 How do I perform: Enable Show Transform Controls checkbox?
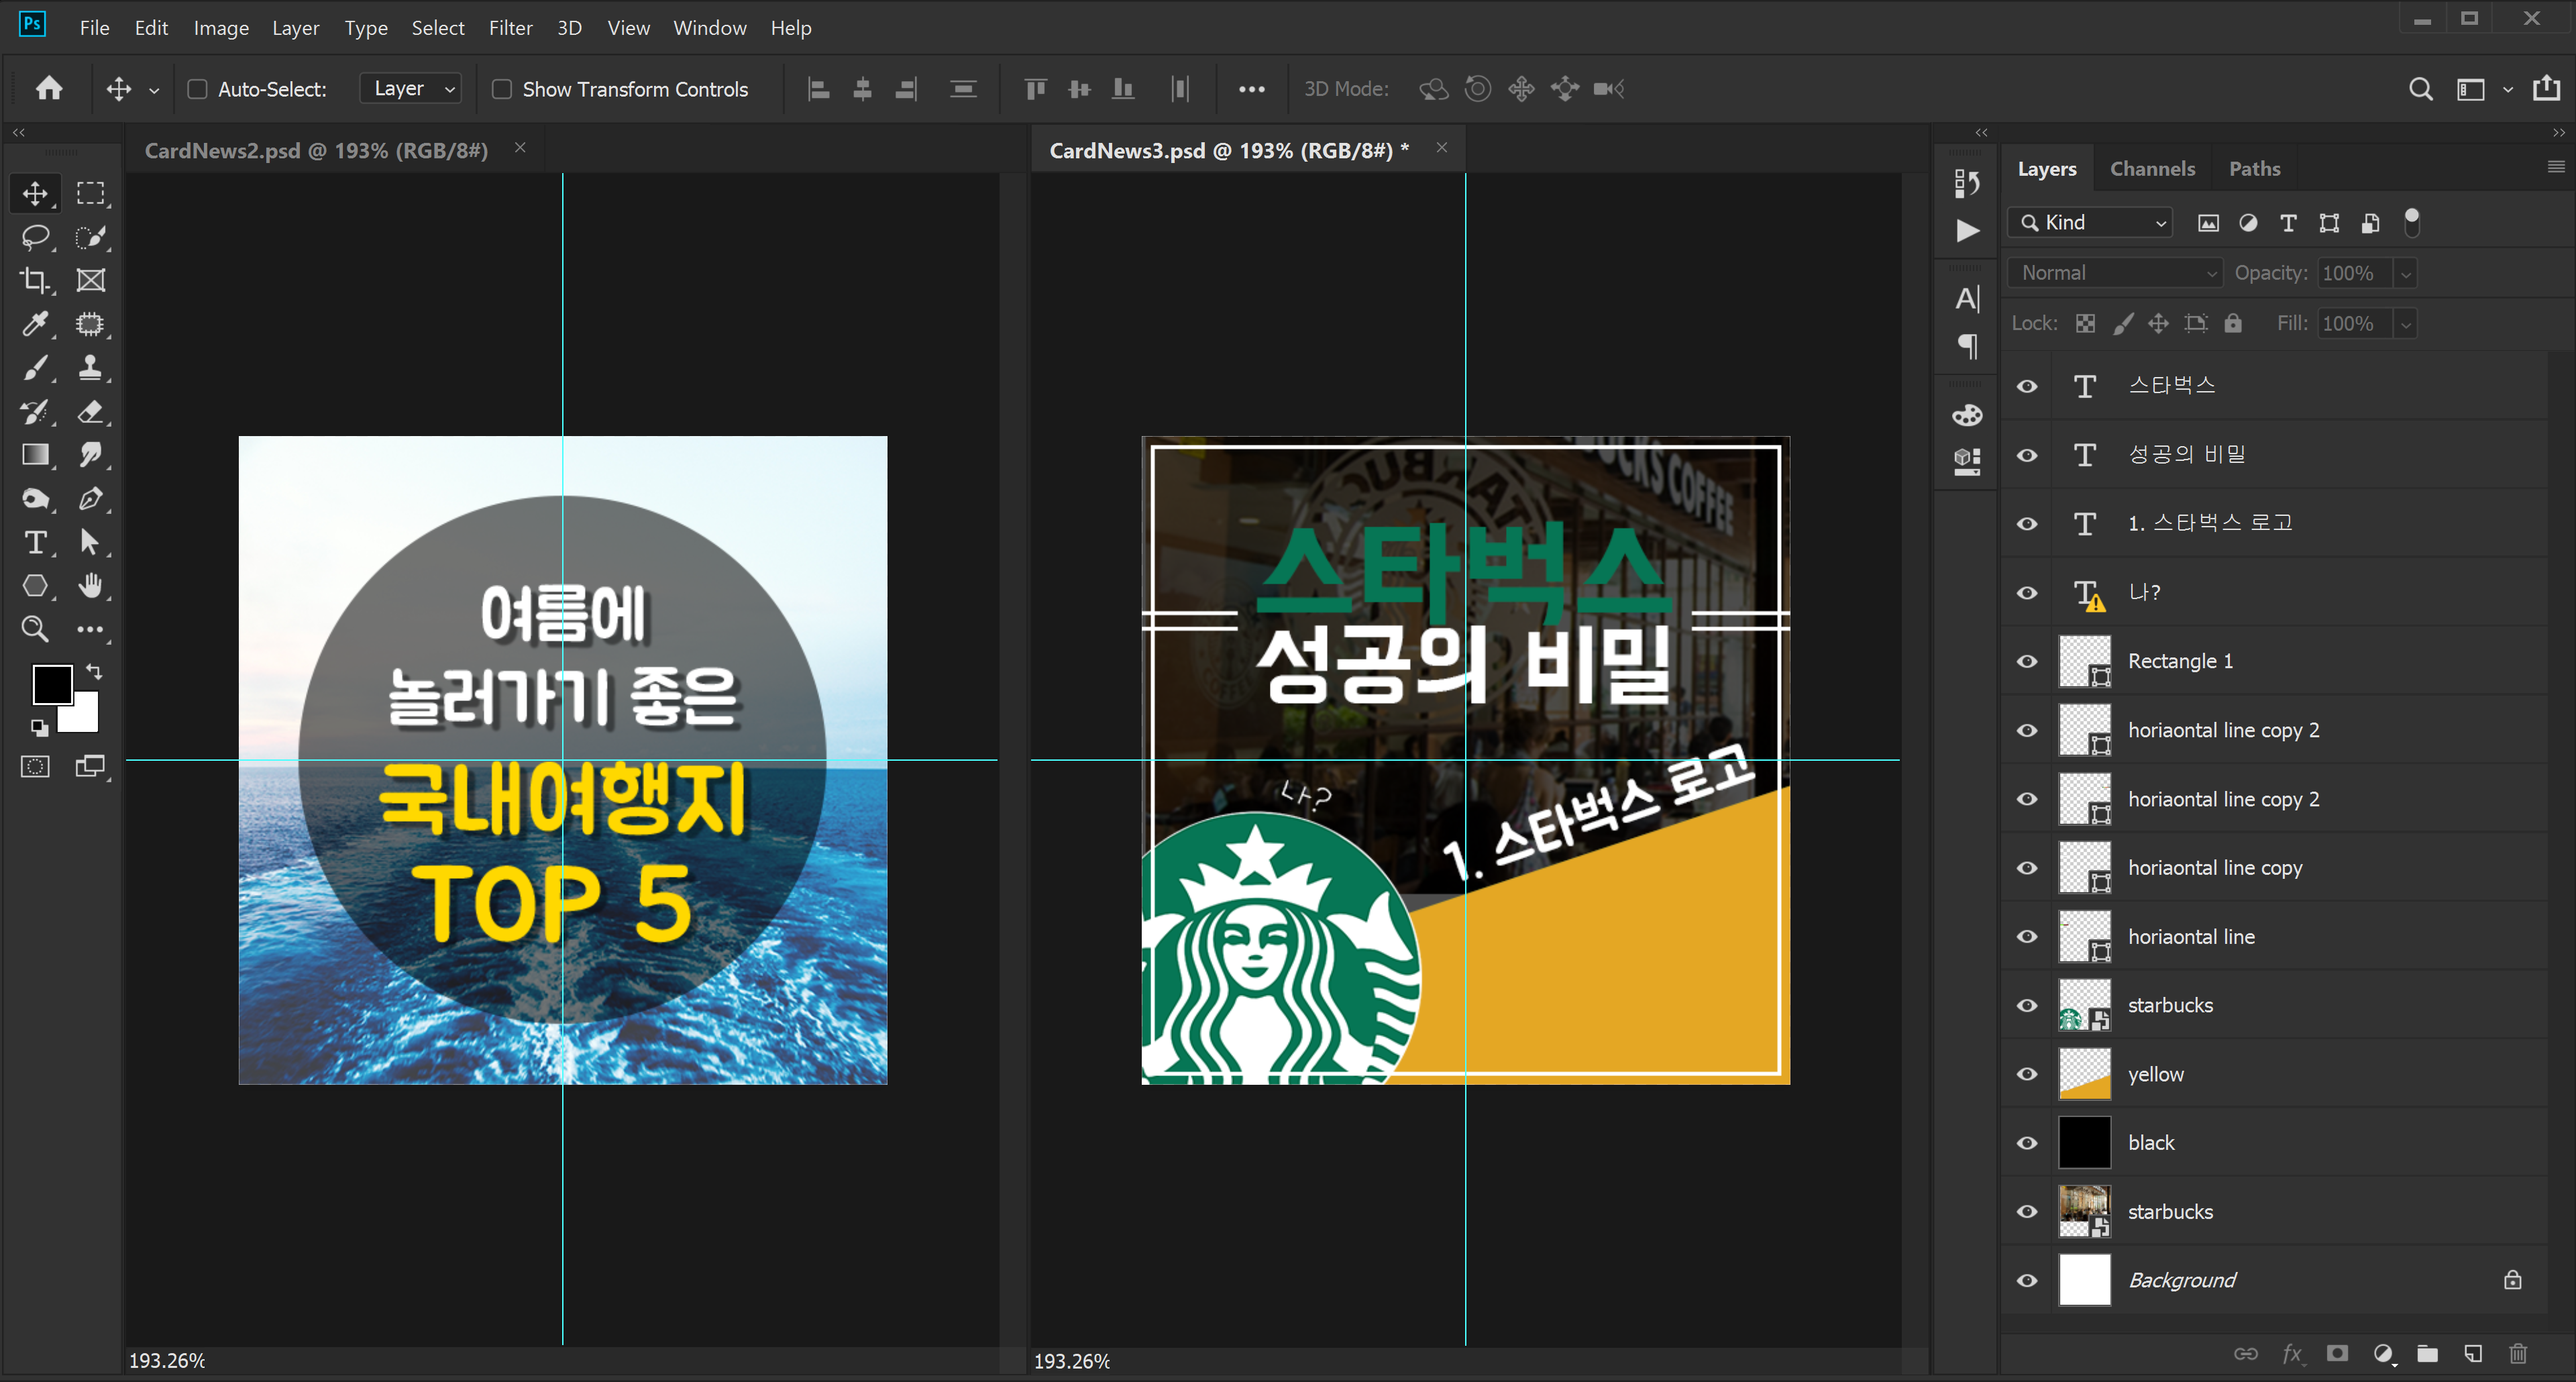coord(502,90)
